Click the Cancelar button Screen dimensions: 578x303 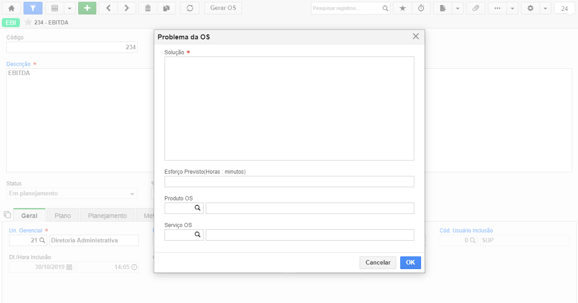point(378,263)
